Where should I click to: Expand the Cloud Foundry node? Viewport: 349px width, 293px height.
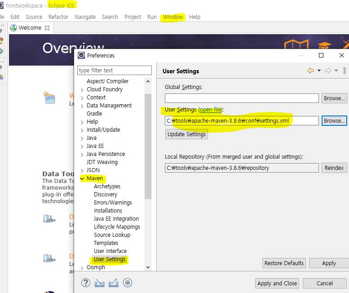[x=82, y=90]
